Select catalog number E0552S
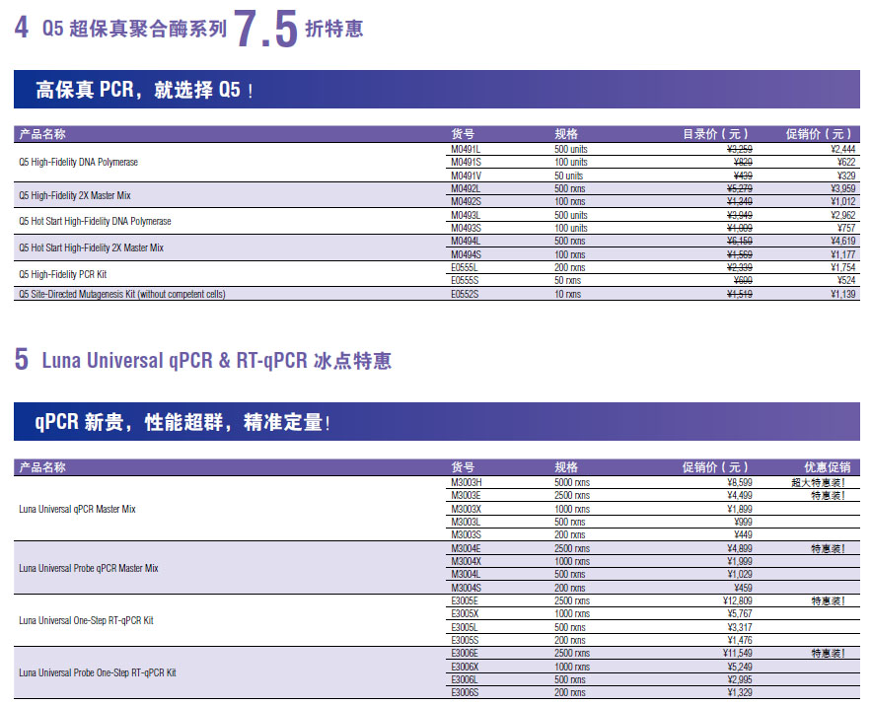The width and height of the screenshot is (872, 705). pos(465,294)
